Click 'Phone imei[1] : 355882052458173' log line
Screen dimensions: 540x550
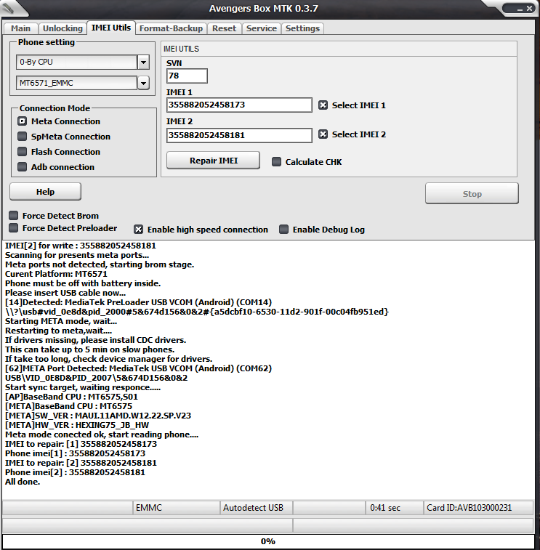(75, 453)
